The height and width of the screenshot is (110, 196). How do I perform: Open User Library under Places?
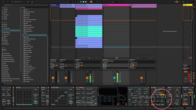point(7,54)
